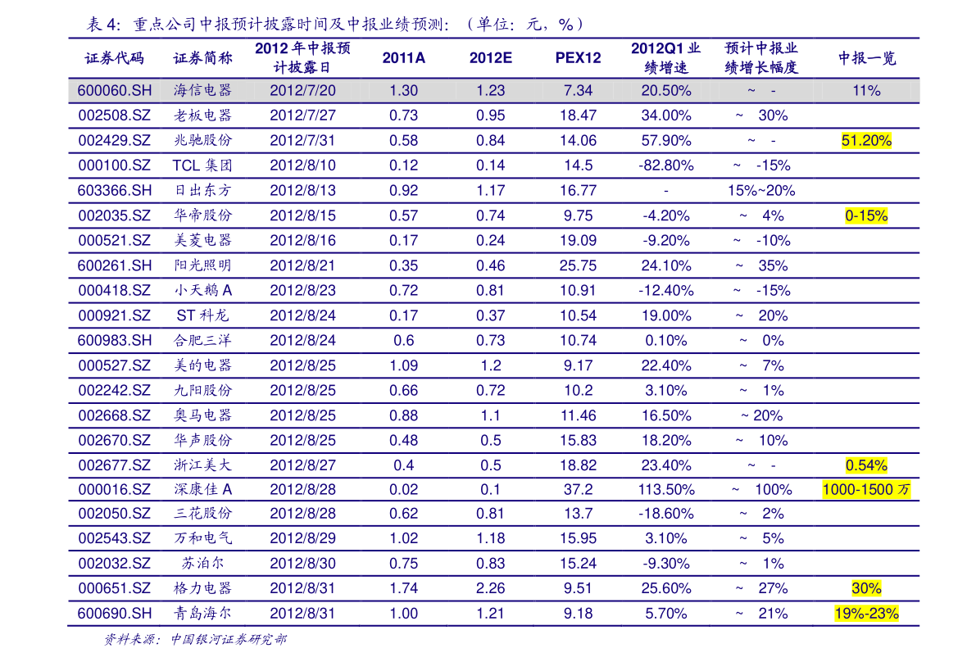976x662 pixels.
Task: Select the 2012/7/20 disclosure date cell
Action: click(x=302, y=91)
